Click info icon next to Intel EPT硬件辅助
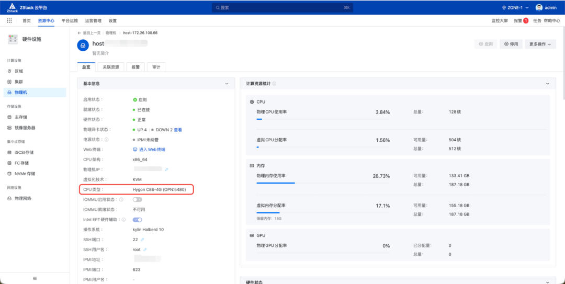565x284 pixels. point(123,220)
